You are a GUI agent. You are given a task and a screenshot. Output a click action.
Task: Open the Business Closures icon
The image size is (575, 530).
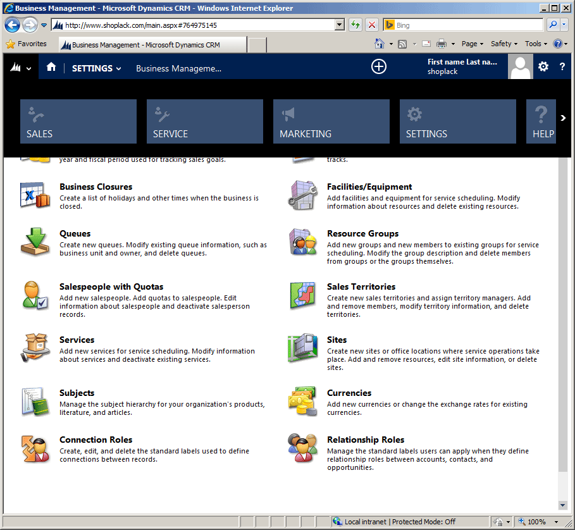pyautogui.click(x=35, y=195)
